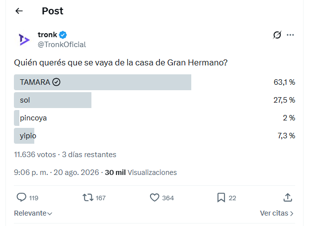Repost using the retweet arrows icon
313x226 pixels.
pyautogui.click(x=88, y=198)
